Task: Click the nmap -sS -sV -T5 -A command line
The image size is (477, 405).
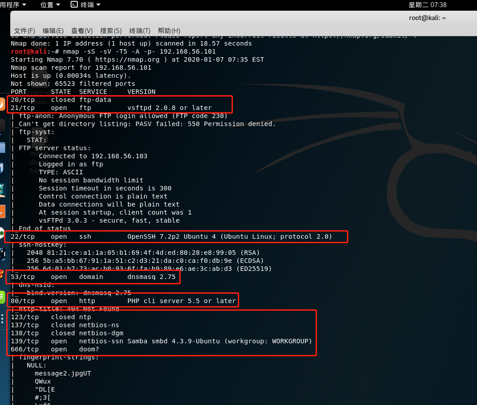Action: 139,51
